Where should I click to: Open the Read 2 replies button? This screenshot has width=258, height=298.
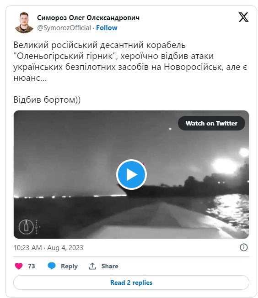click(131, 282)
